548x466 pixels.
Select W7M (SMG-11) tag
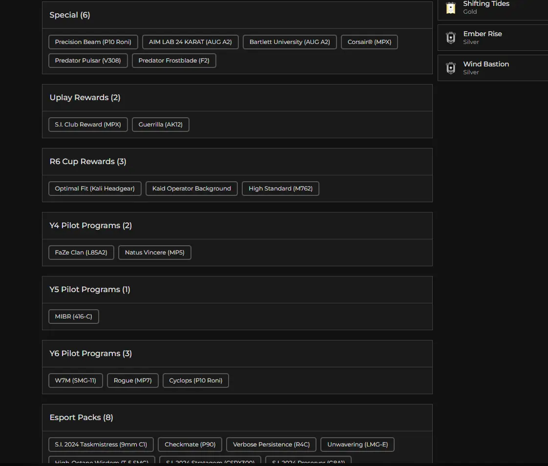76,381
